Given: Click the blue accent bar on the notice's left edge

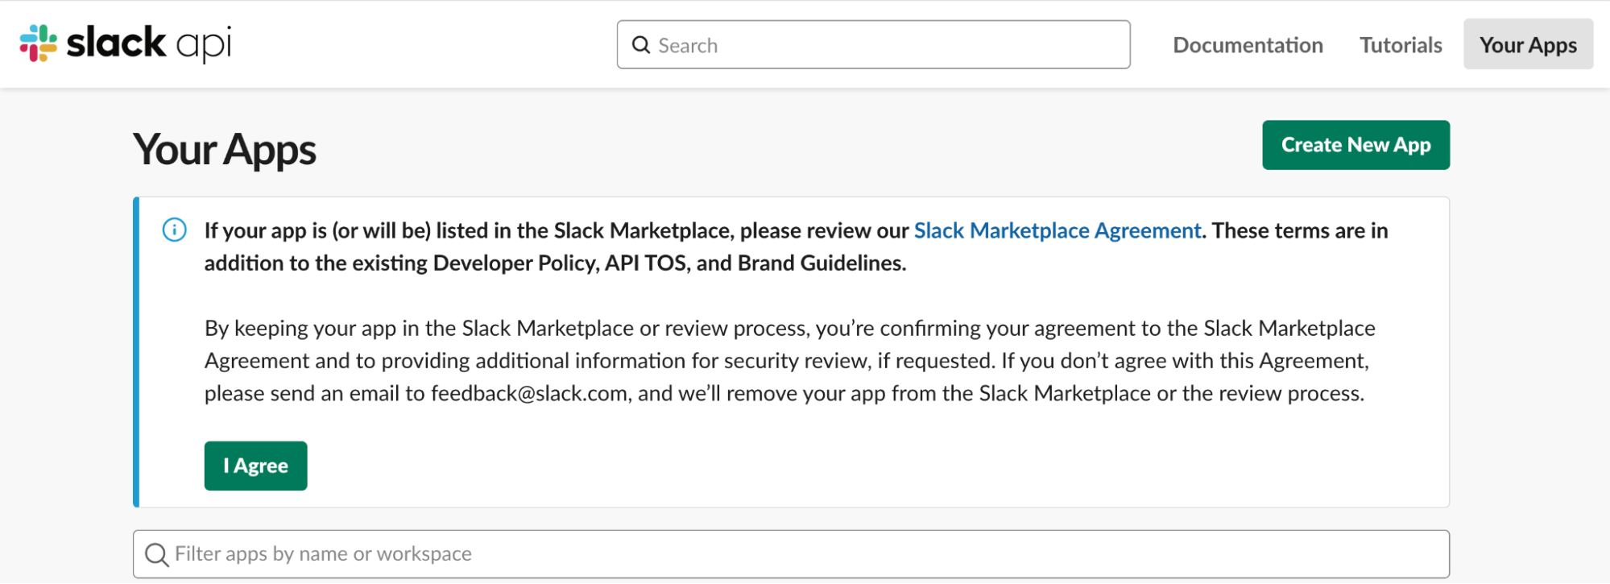Looking at the screenshot, I should (x=136, y=352).
